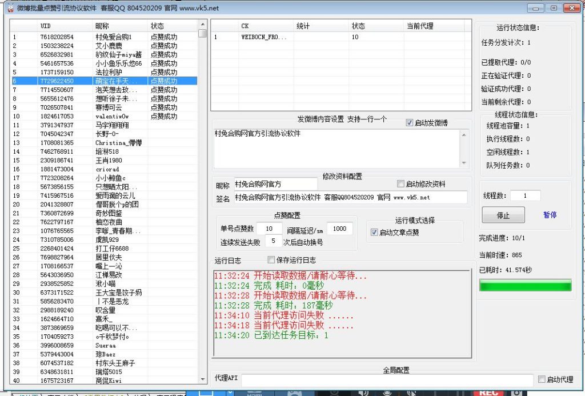The height and width of the screenshot is (396, 585).
Task: Click the 线程数 input box
Action: (525, 195)
